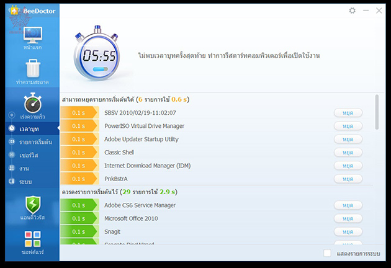Viewport: 391px width, 268px height.
Task: Stop Microsoft Office 2010 startup item
Action: [348, 218]
